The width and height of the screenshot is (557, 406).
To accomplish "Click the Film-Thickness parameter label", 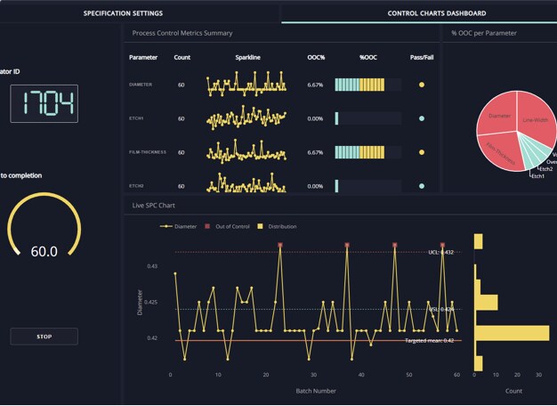I will click(148, 152).
